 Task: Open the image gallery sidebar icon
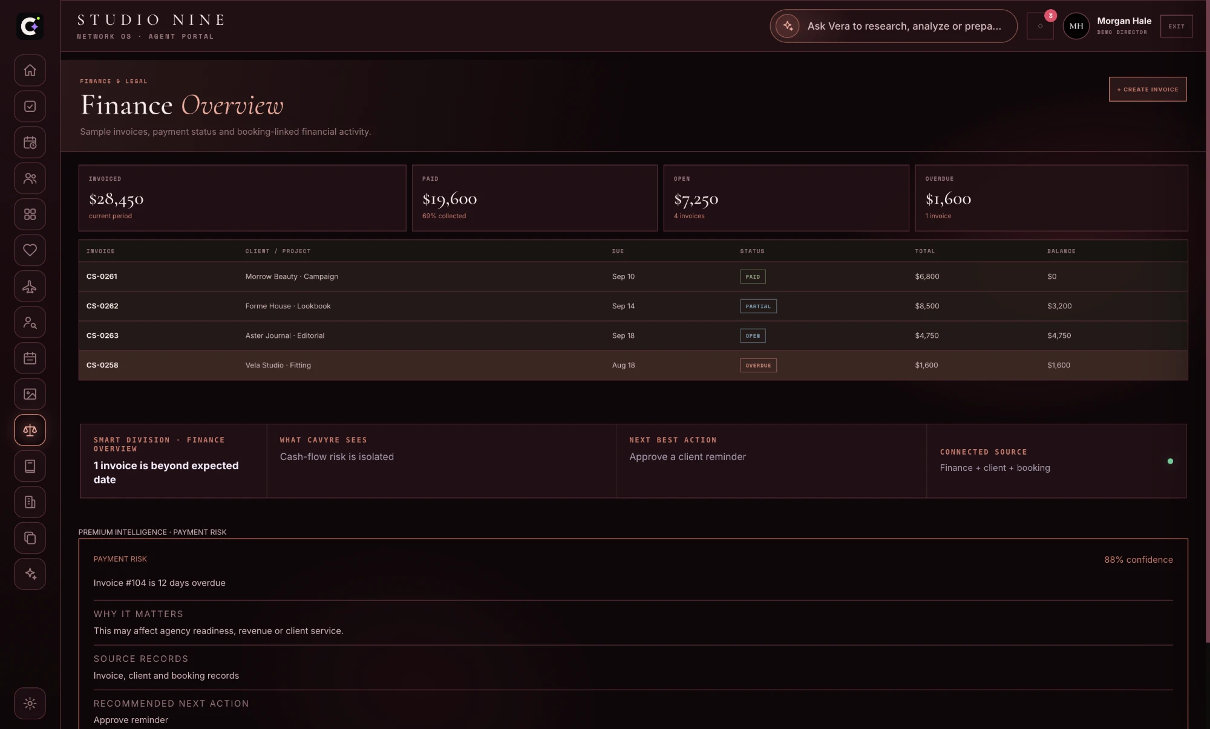click(x=30, y=394)
